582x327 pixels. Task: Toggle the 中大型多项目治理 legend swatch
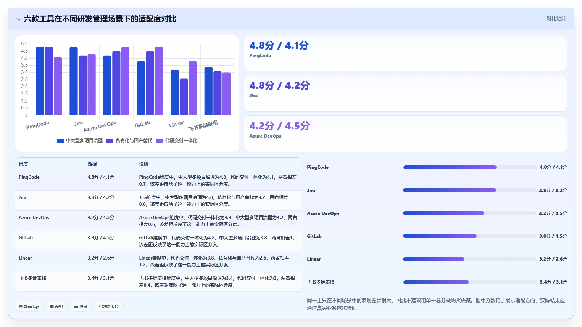60,141
